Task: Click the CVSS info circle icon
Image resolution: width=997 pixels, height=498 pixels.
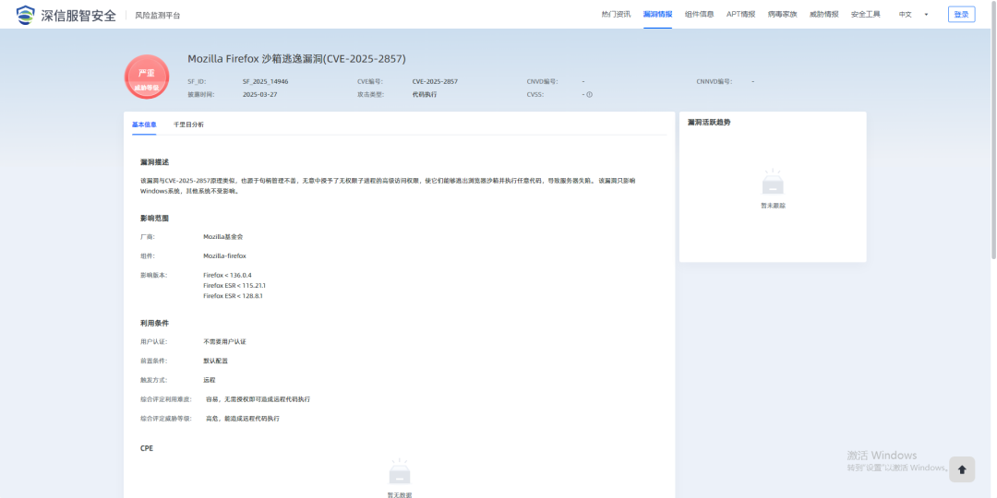Action: pos(589,95)
